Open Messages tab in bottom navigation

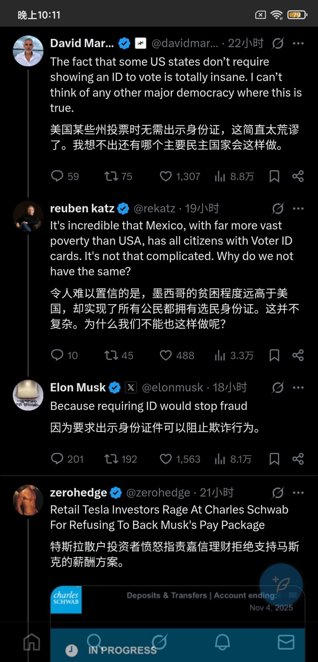(x=286, y=642)
